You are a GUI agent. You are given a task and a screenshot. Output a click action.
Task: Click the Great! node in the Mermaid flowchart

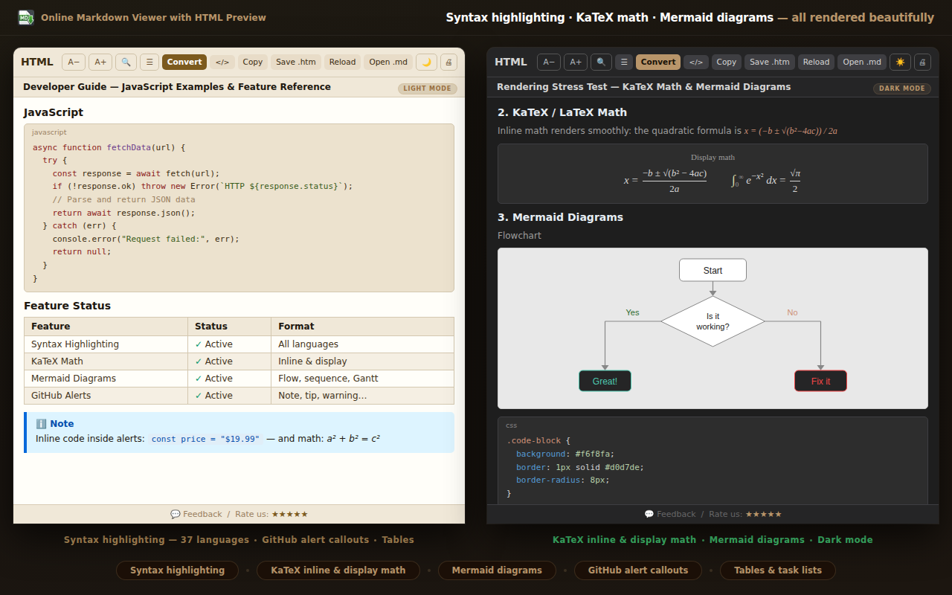tap(605, 380)
